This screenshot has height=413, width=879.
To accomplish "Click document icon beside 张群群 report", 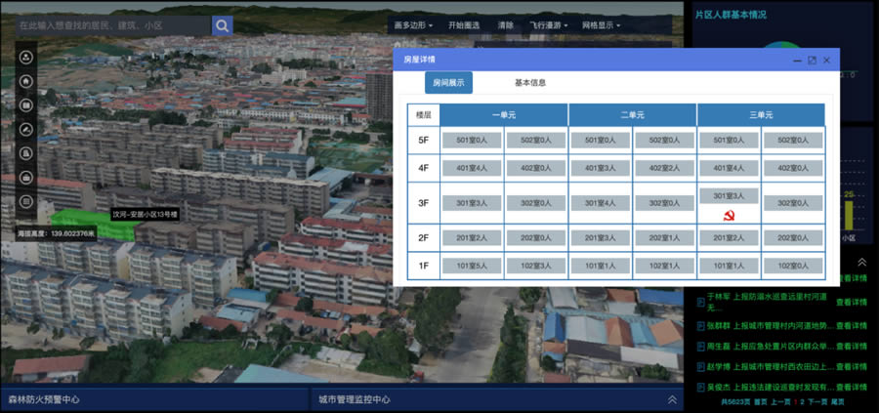I will click(x=700, y=327).
